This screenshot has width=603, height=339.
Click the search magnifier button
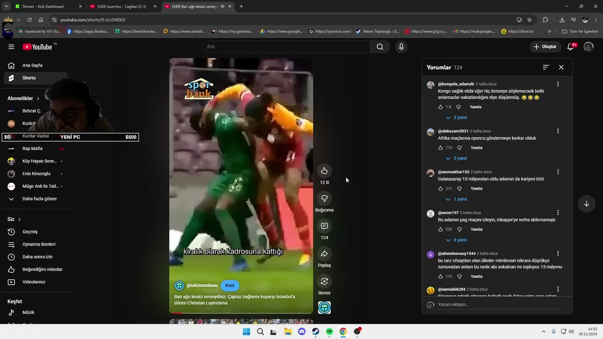coord(380,47)
